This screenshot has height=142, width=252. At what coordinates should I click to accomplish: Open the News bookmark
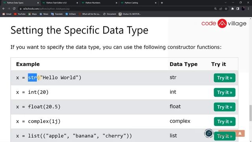point(44,14)
